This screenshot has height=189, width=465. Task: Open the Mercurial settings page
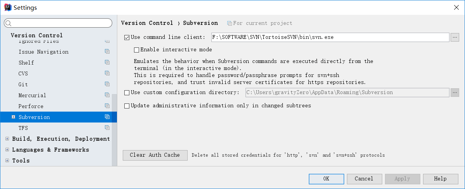32,95
